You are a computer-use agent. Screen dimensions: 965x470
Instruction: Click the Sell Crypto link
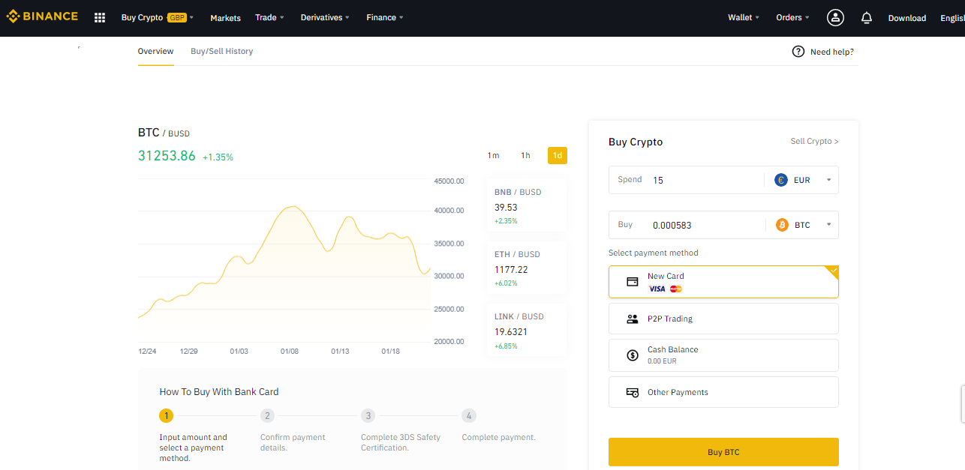click(x=814, y=141)
